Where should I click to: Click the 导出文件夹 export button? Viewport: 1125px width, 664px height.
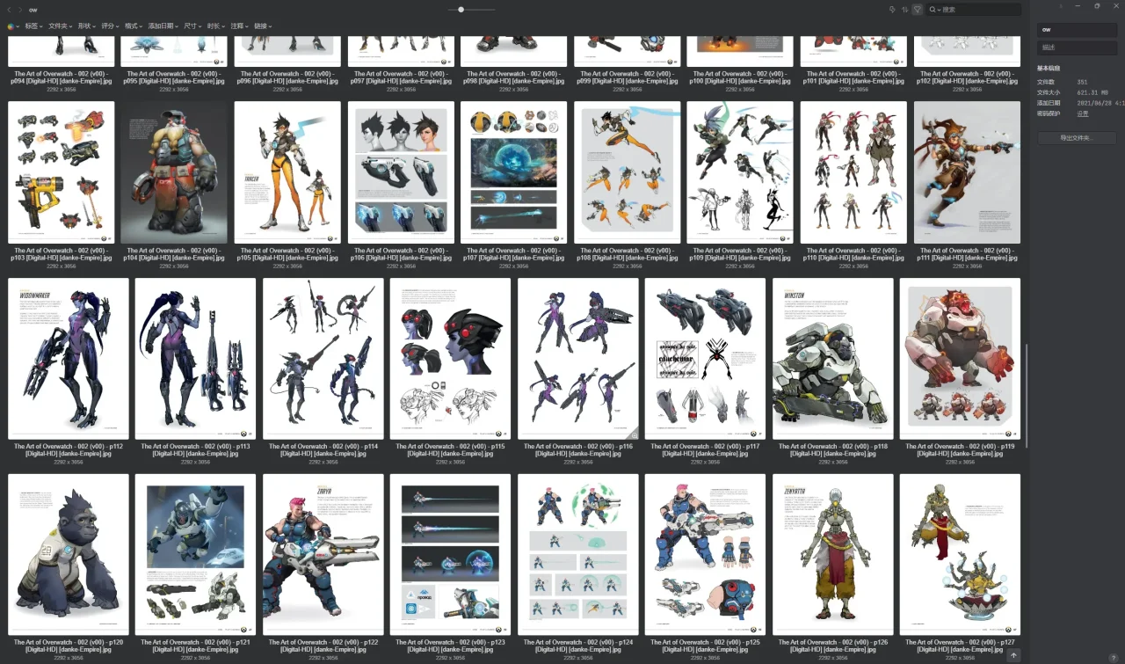[1077, 138]
